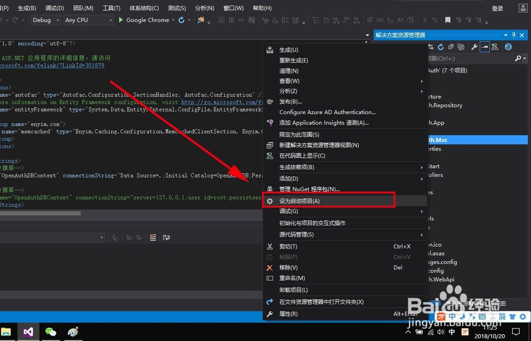Expand the dropdown arrow next to browser refresh
This screenshot has width=531, height=341.
pos(189,20)
